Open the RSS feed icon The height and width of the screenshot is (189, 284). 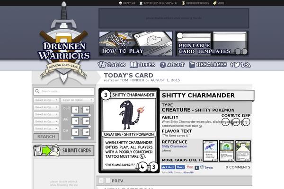[x=248, y=65]
